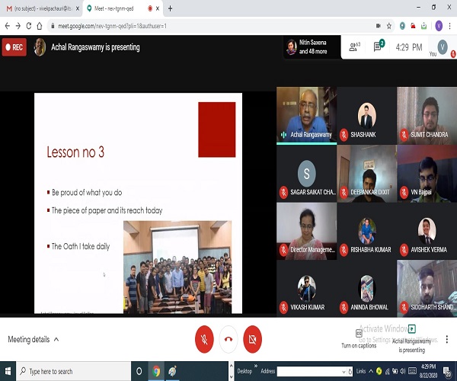This screenshot has width=457, height=381.
Task: Toggle the camera off button
Action: coord(252,339)
